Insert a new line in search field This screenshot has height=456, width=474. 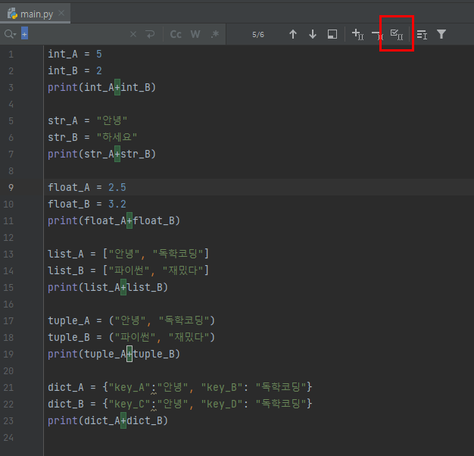coord(150,34)
